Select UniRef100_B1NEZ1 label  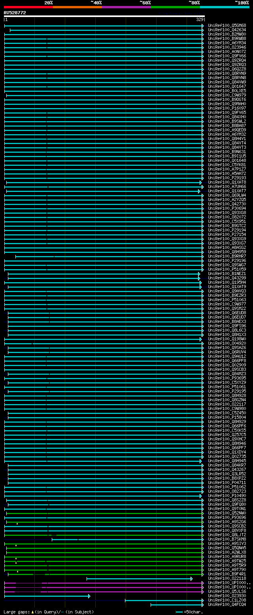[x=227, y=273]
